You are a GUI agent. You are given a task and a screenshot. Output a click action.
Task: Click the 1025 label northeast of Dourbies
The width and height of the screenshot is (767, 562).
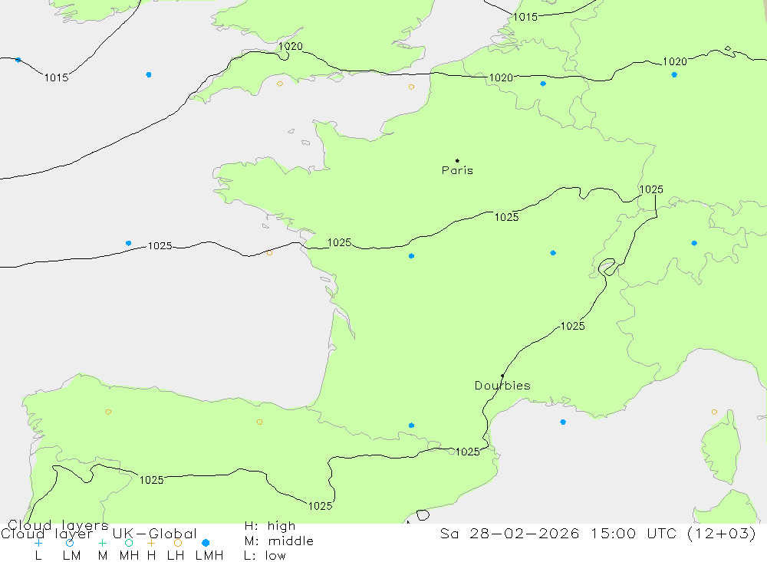click(x=572, y=327)
